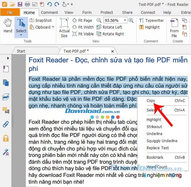Undo the last action
The width and height of the screenshot is (191, 187).
[50, 4]
